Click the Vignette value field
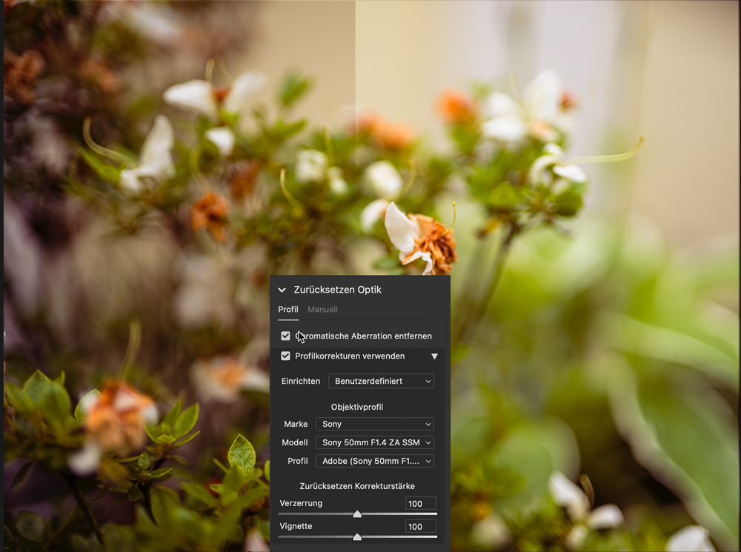Screen dimensions: 741x552 [x=421, y=527]
